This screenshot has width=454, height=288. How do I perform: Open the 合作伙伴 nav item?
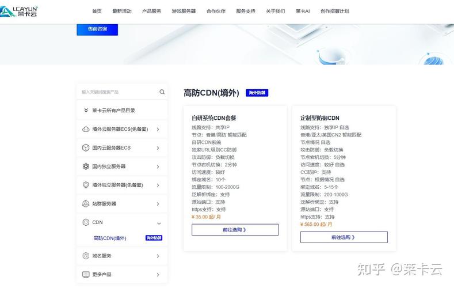click(216, 12)
